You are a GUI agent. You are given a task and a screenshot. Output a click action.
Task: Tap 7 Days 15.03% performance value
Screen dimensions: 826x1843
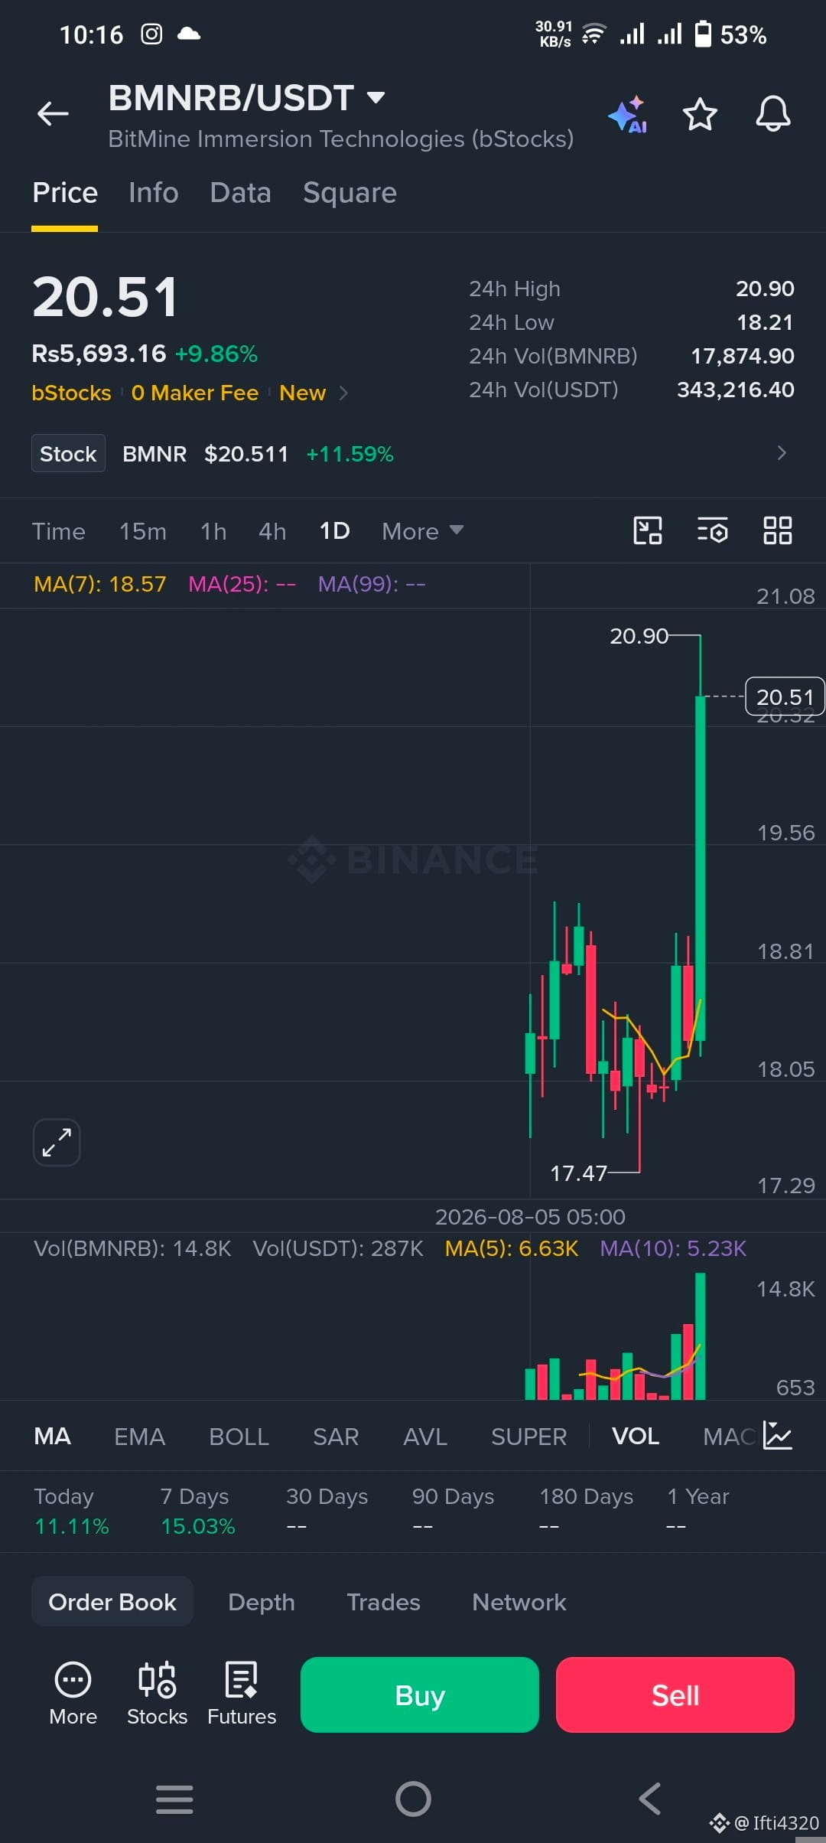click(x=198, y=1526)
